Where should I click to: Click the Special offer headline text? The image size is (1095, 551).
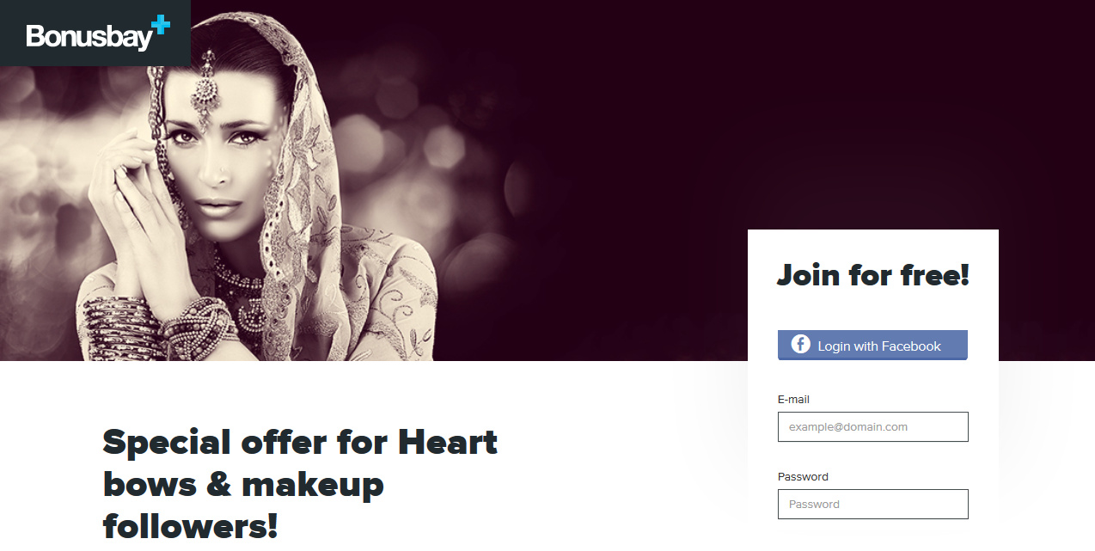[x=300, y=484]
